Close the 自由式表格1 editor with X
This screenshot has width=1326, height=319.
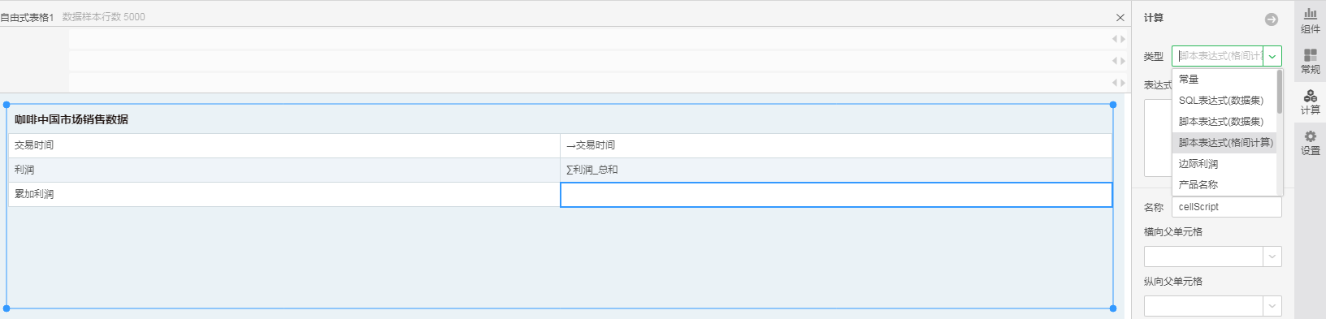[1120, 17]
